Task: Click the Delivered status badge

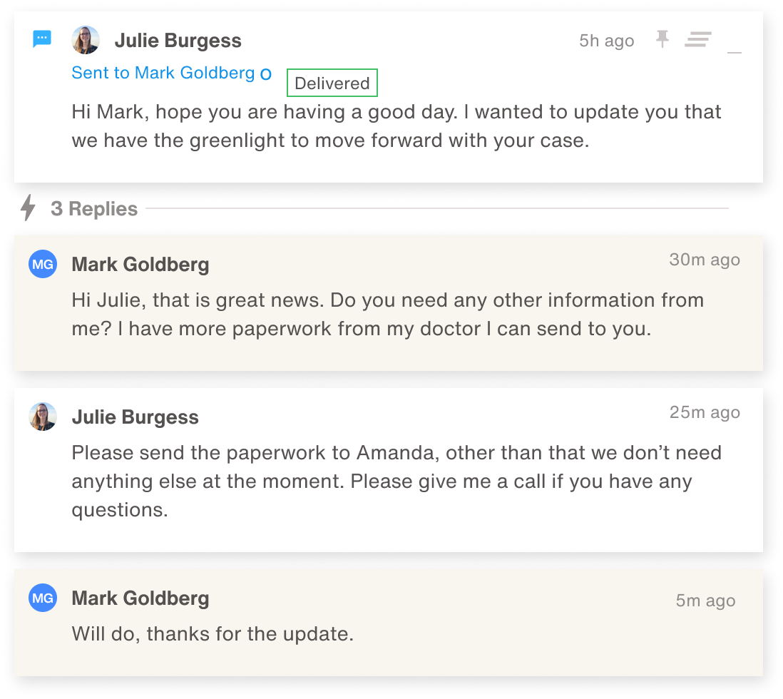Action: coord(332,83)
